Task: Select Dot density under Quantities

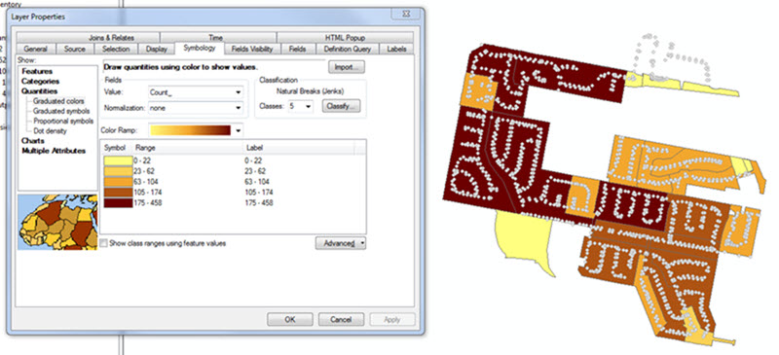Action: coord(50,131)
